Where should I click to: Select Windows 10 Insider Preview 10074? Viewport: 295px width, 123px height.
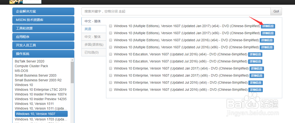tap(41, 94)
